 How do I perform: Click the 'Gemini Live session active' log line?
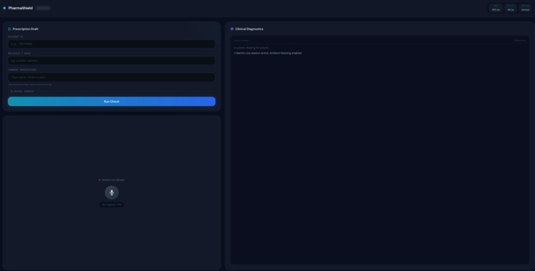coord(268,53)
